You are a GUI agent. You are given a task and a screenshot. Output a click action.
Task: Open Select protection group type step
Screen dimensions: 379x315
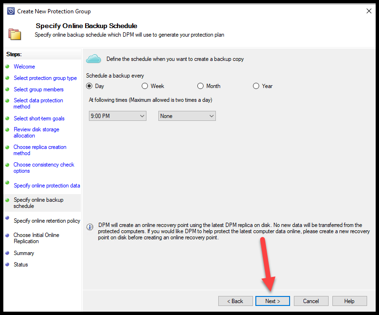[x=45, y=78]
